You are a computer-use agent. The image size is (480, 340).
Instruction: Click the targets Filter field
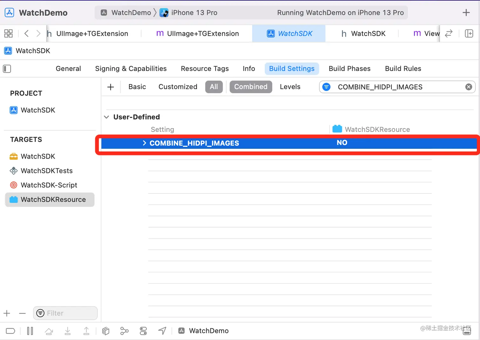click(65, 313)
